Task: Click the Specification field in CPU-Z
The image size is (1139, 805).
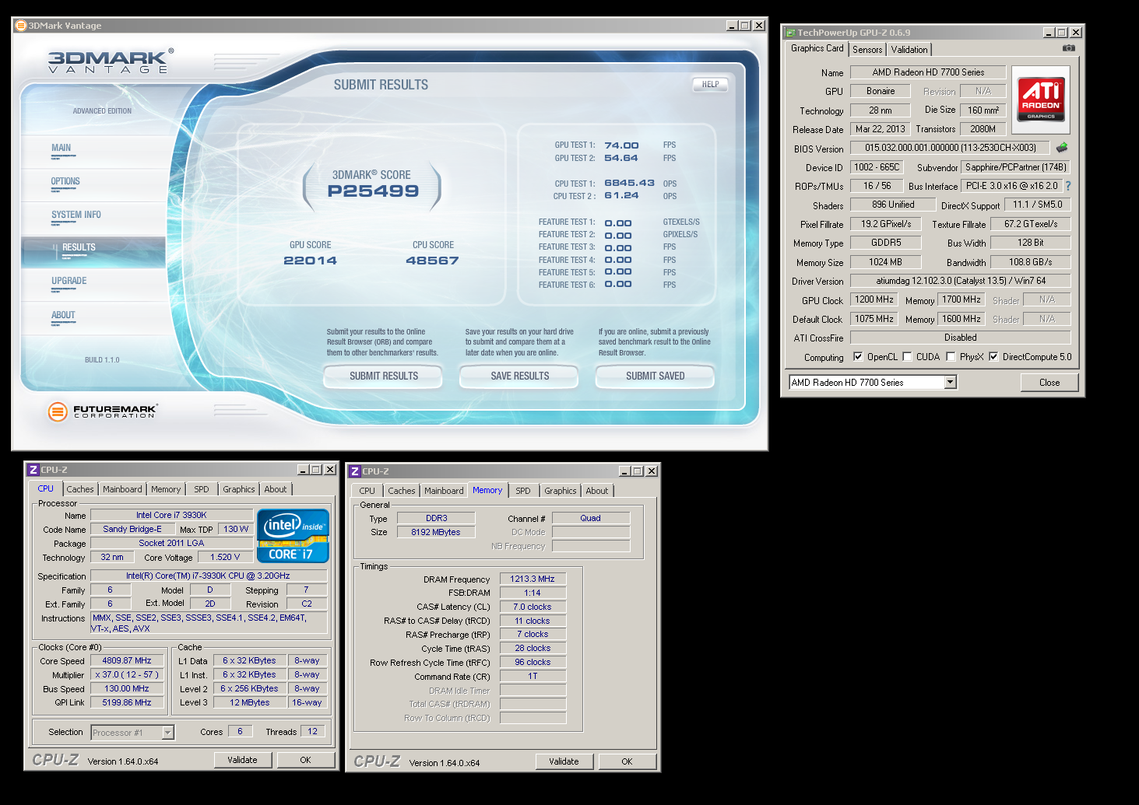Action: 209,576
